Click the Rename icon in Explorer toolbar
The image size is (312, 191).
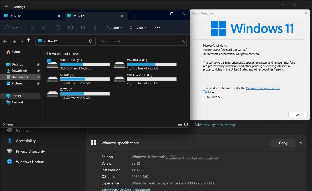coord(71,27)
